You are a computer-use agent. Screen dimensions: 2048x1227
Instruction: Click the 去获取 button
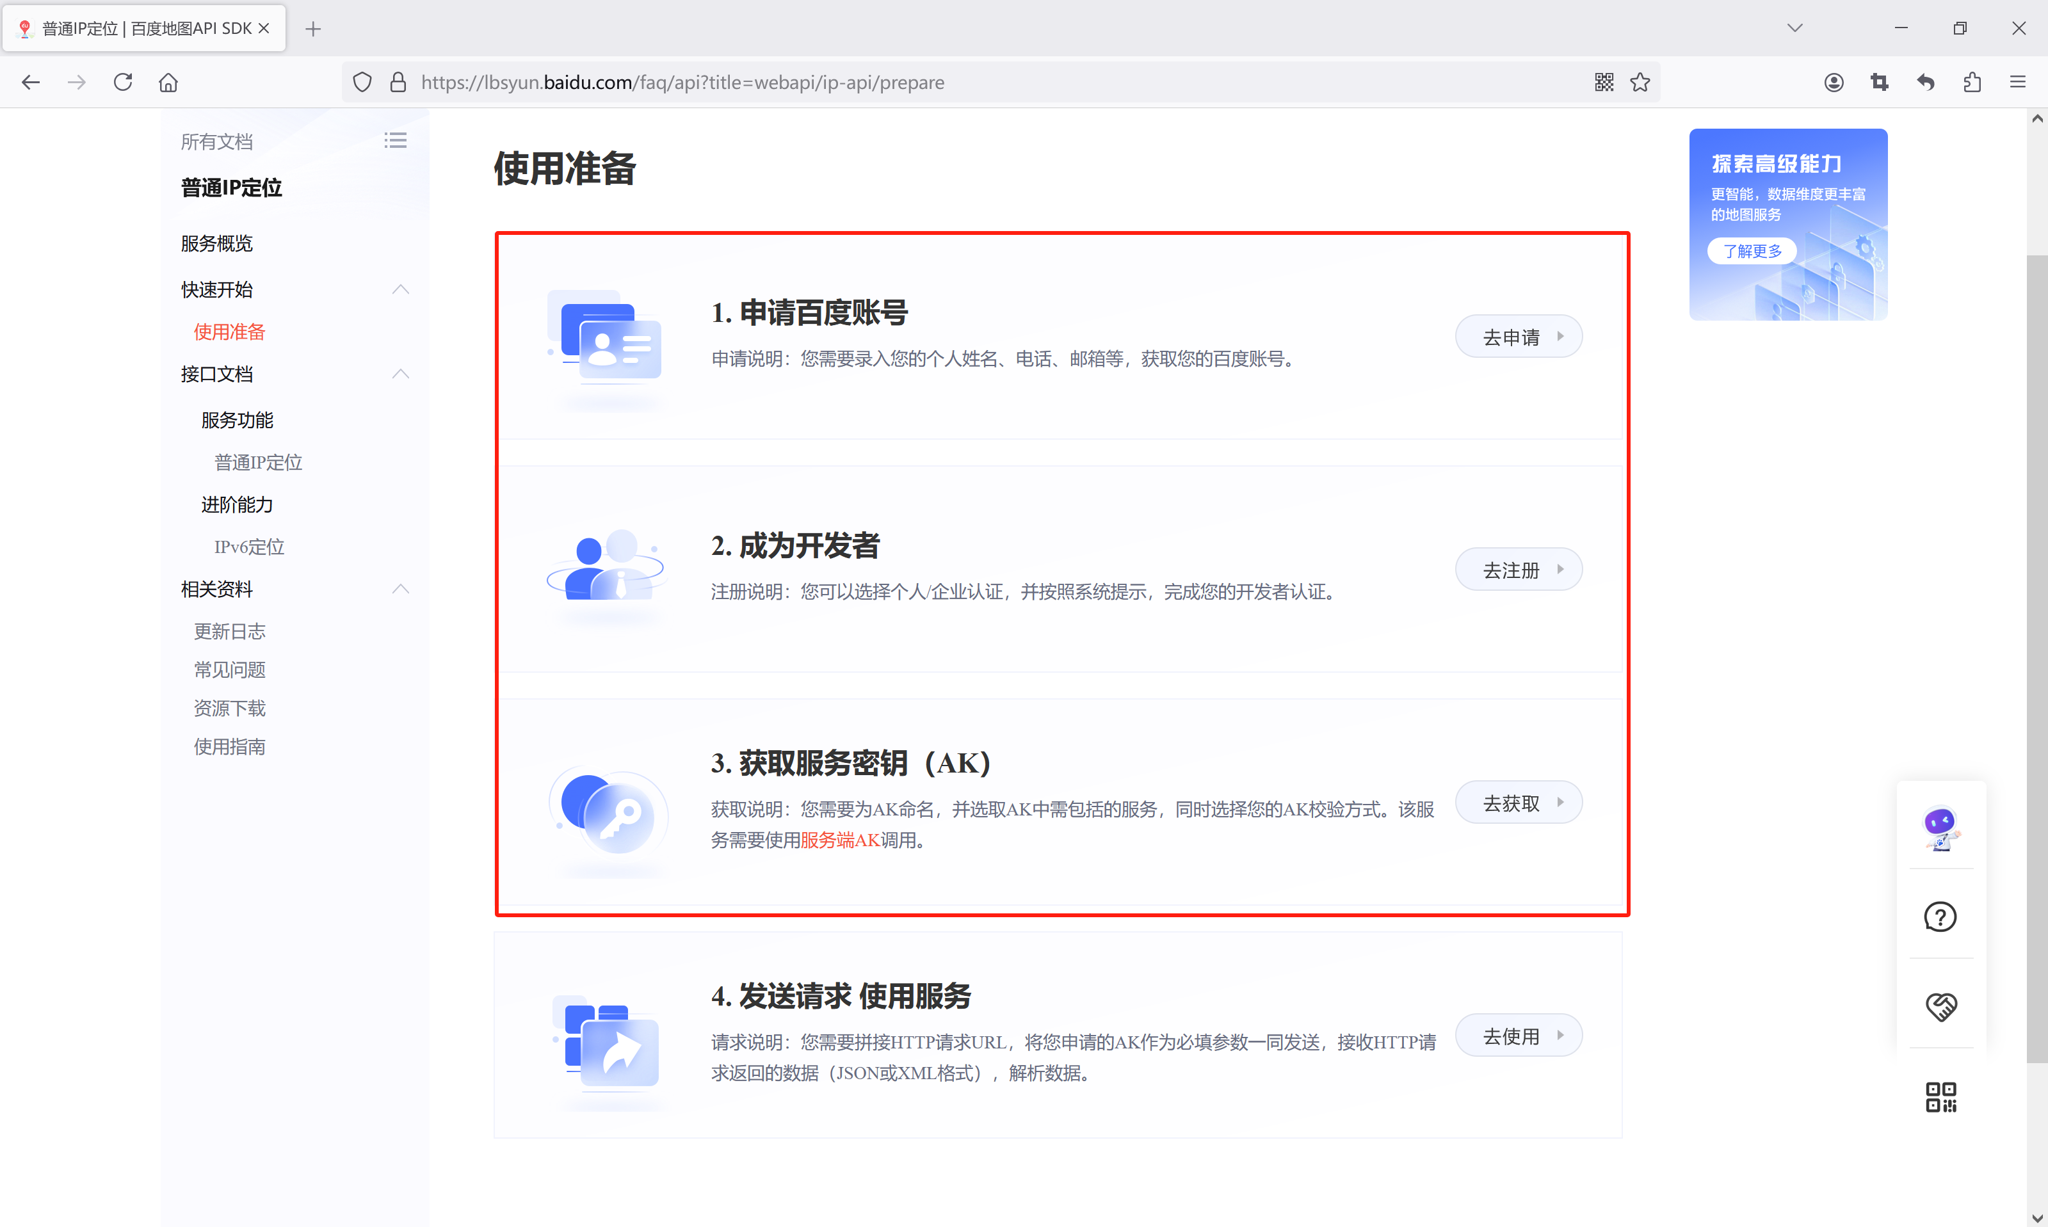click(x=1518, y=802)
